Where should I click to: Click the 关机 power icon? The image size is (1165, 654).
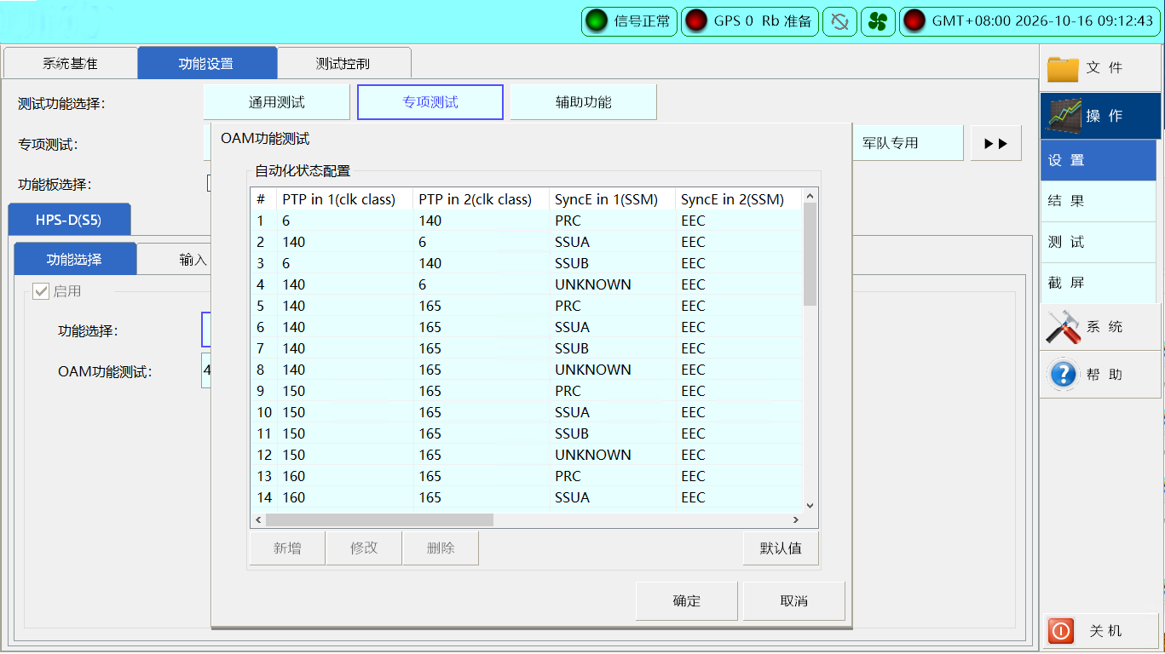coord(1061,631)
